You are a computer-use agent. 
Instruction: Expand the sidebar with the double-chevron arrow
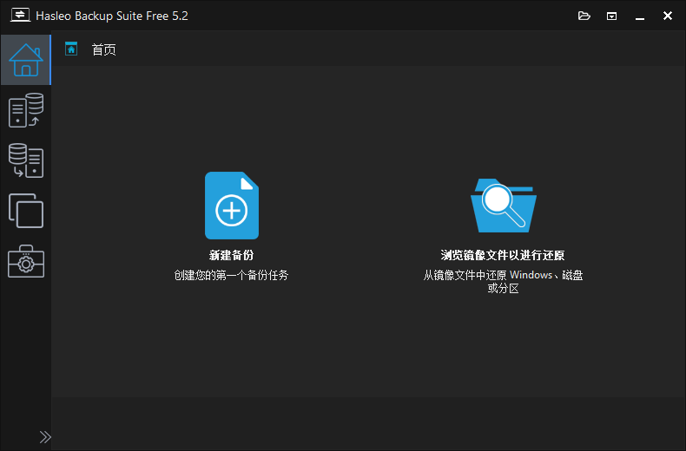(45, 436)
